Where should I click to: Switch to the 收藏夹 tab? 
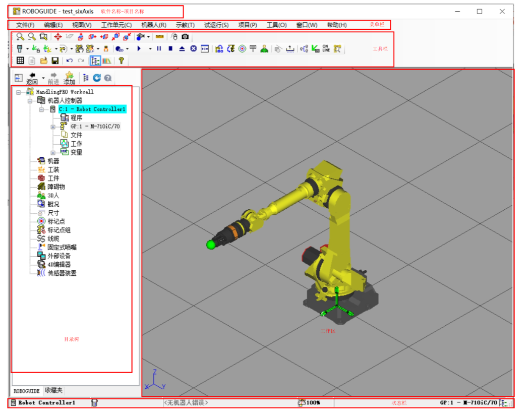53,390
